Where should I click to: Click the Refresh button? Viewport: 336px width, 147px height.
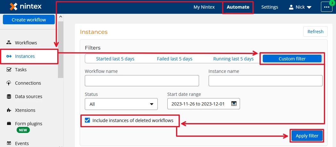pos(316,32)
